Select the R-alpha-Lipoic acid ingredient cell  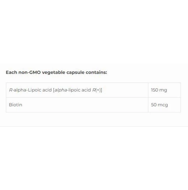point(77,90)
